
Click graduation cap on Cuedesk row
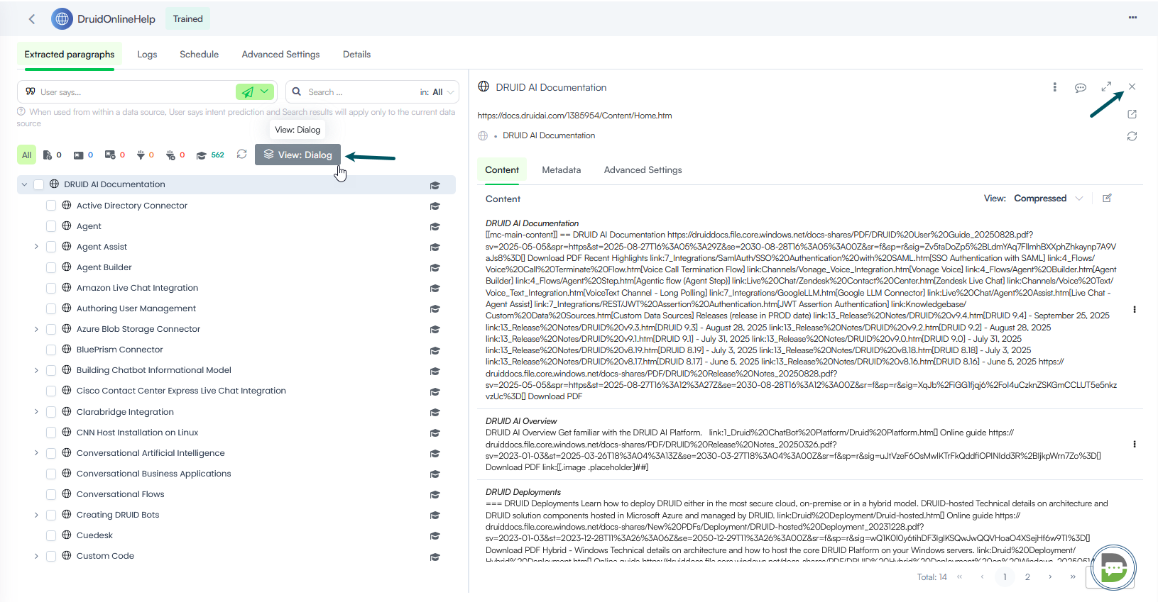click(435, 536)
